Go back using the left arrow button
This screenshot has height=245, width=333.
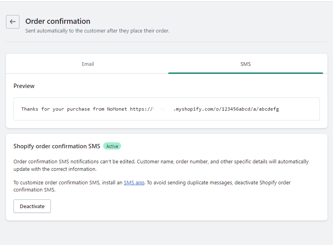[x=13, y=22]
